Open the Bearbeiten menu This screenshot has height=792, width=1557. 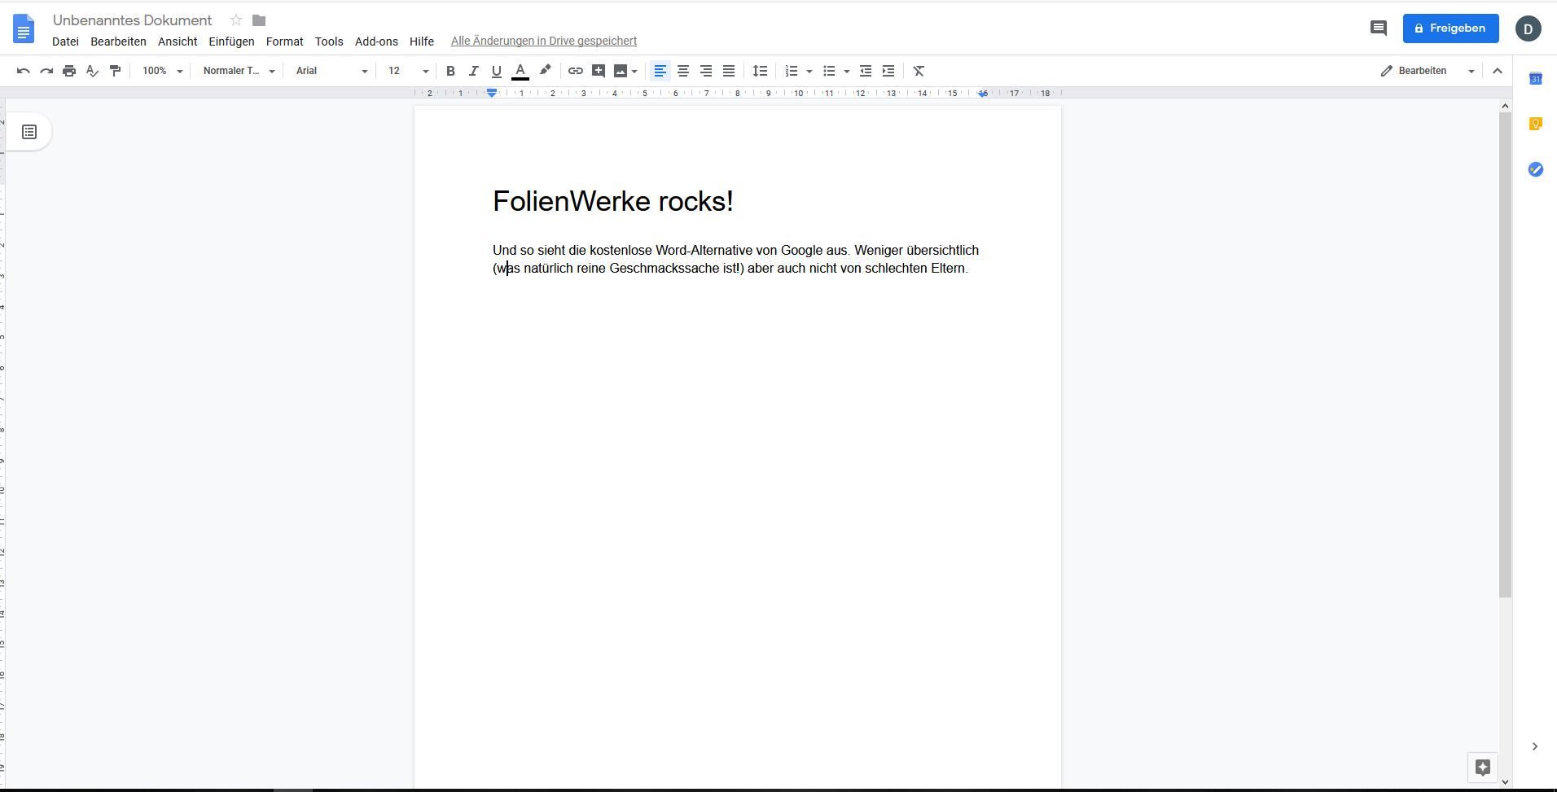[x=118, y=42]
